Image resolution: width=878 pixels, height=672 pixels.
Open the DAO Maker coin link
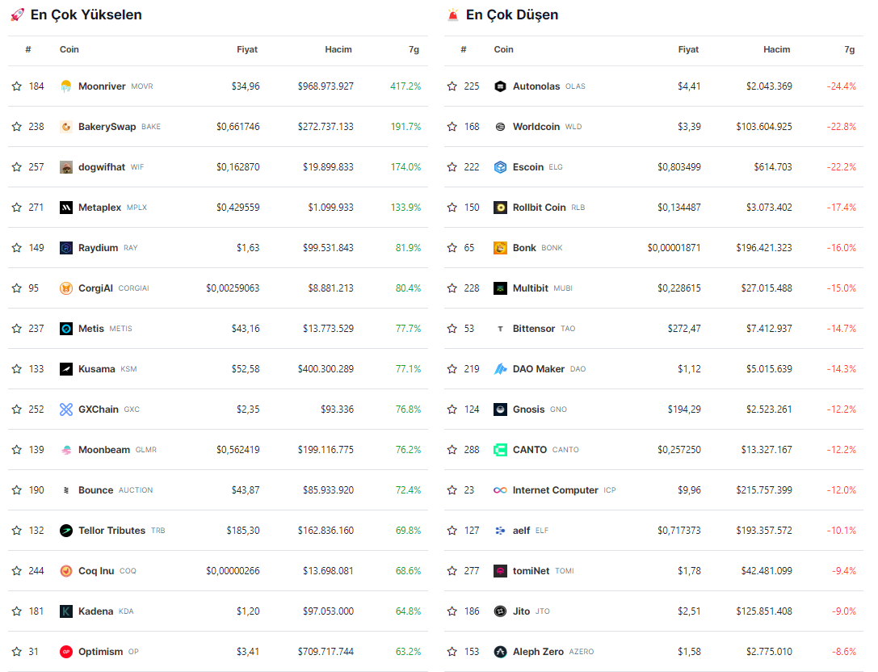[x=538, y=369]
